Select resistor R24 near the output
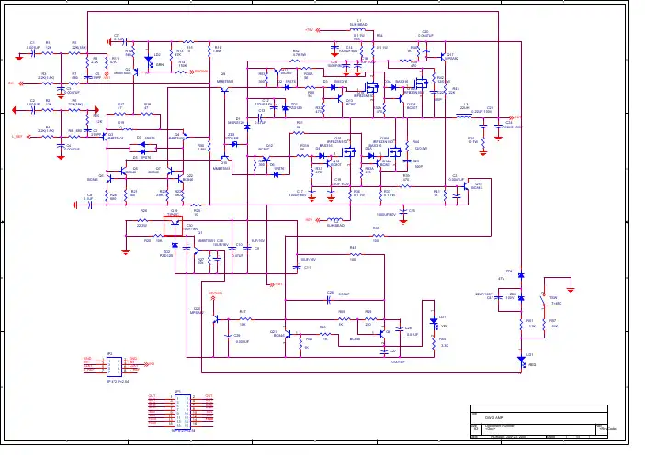The height and width of the screenshot is (455, 645). (x=483, y=141)
